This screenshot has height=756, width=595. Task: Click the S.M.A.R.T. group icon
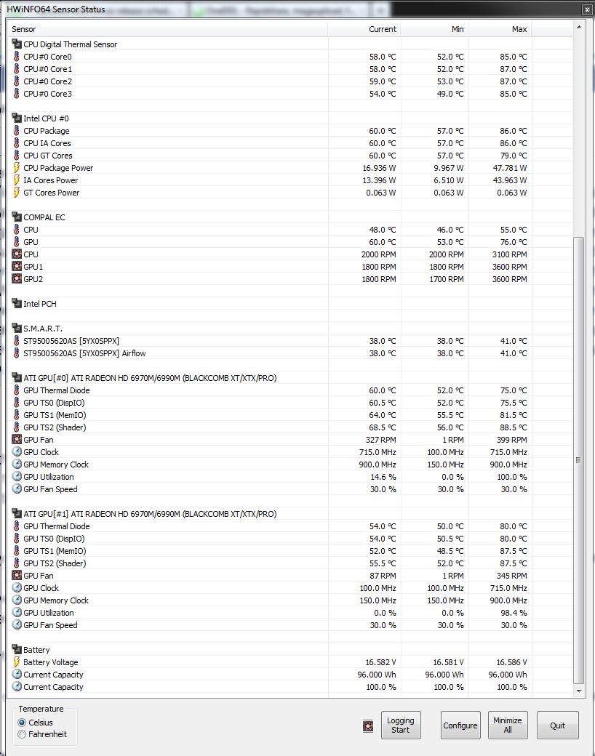(17, 329)
